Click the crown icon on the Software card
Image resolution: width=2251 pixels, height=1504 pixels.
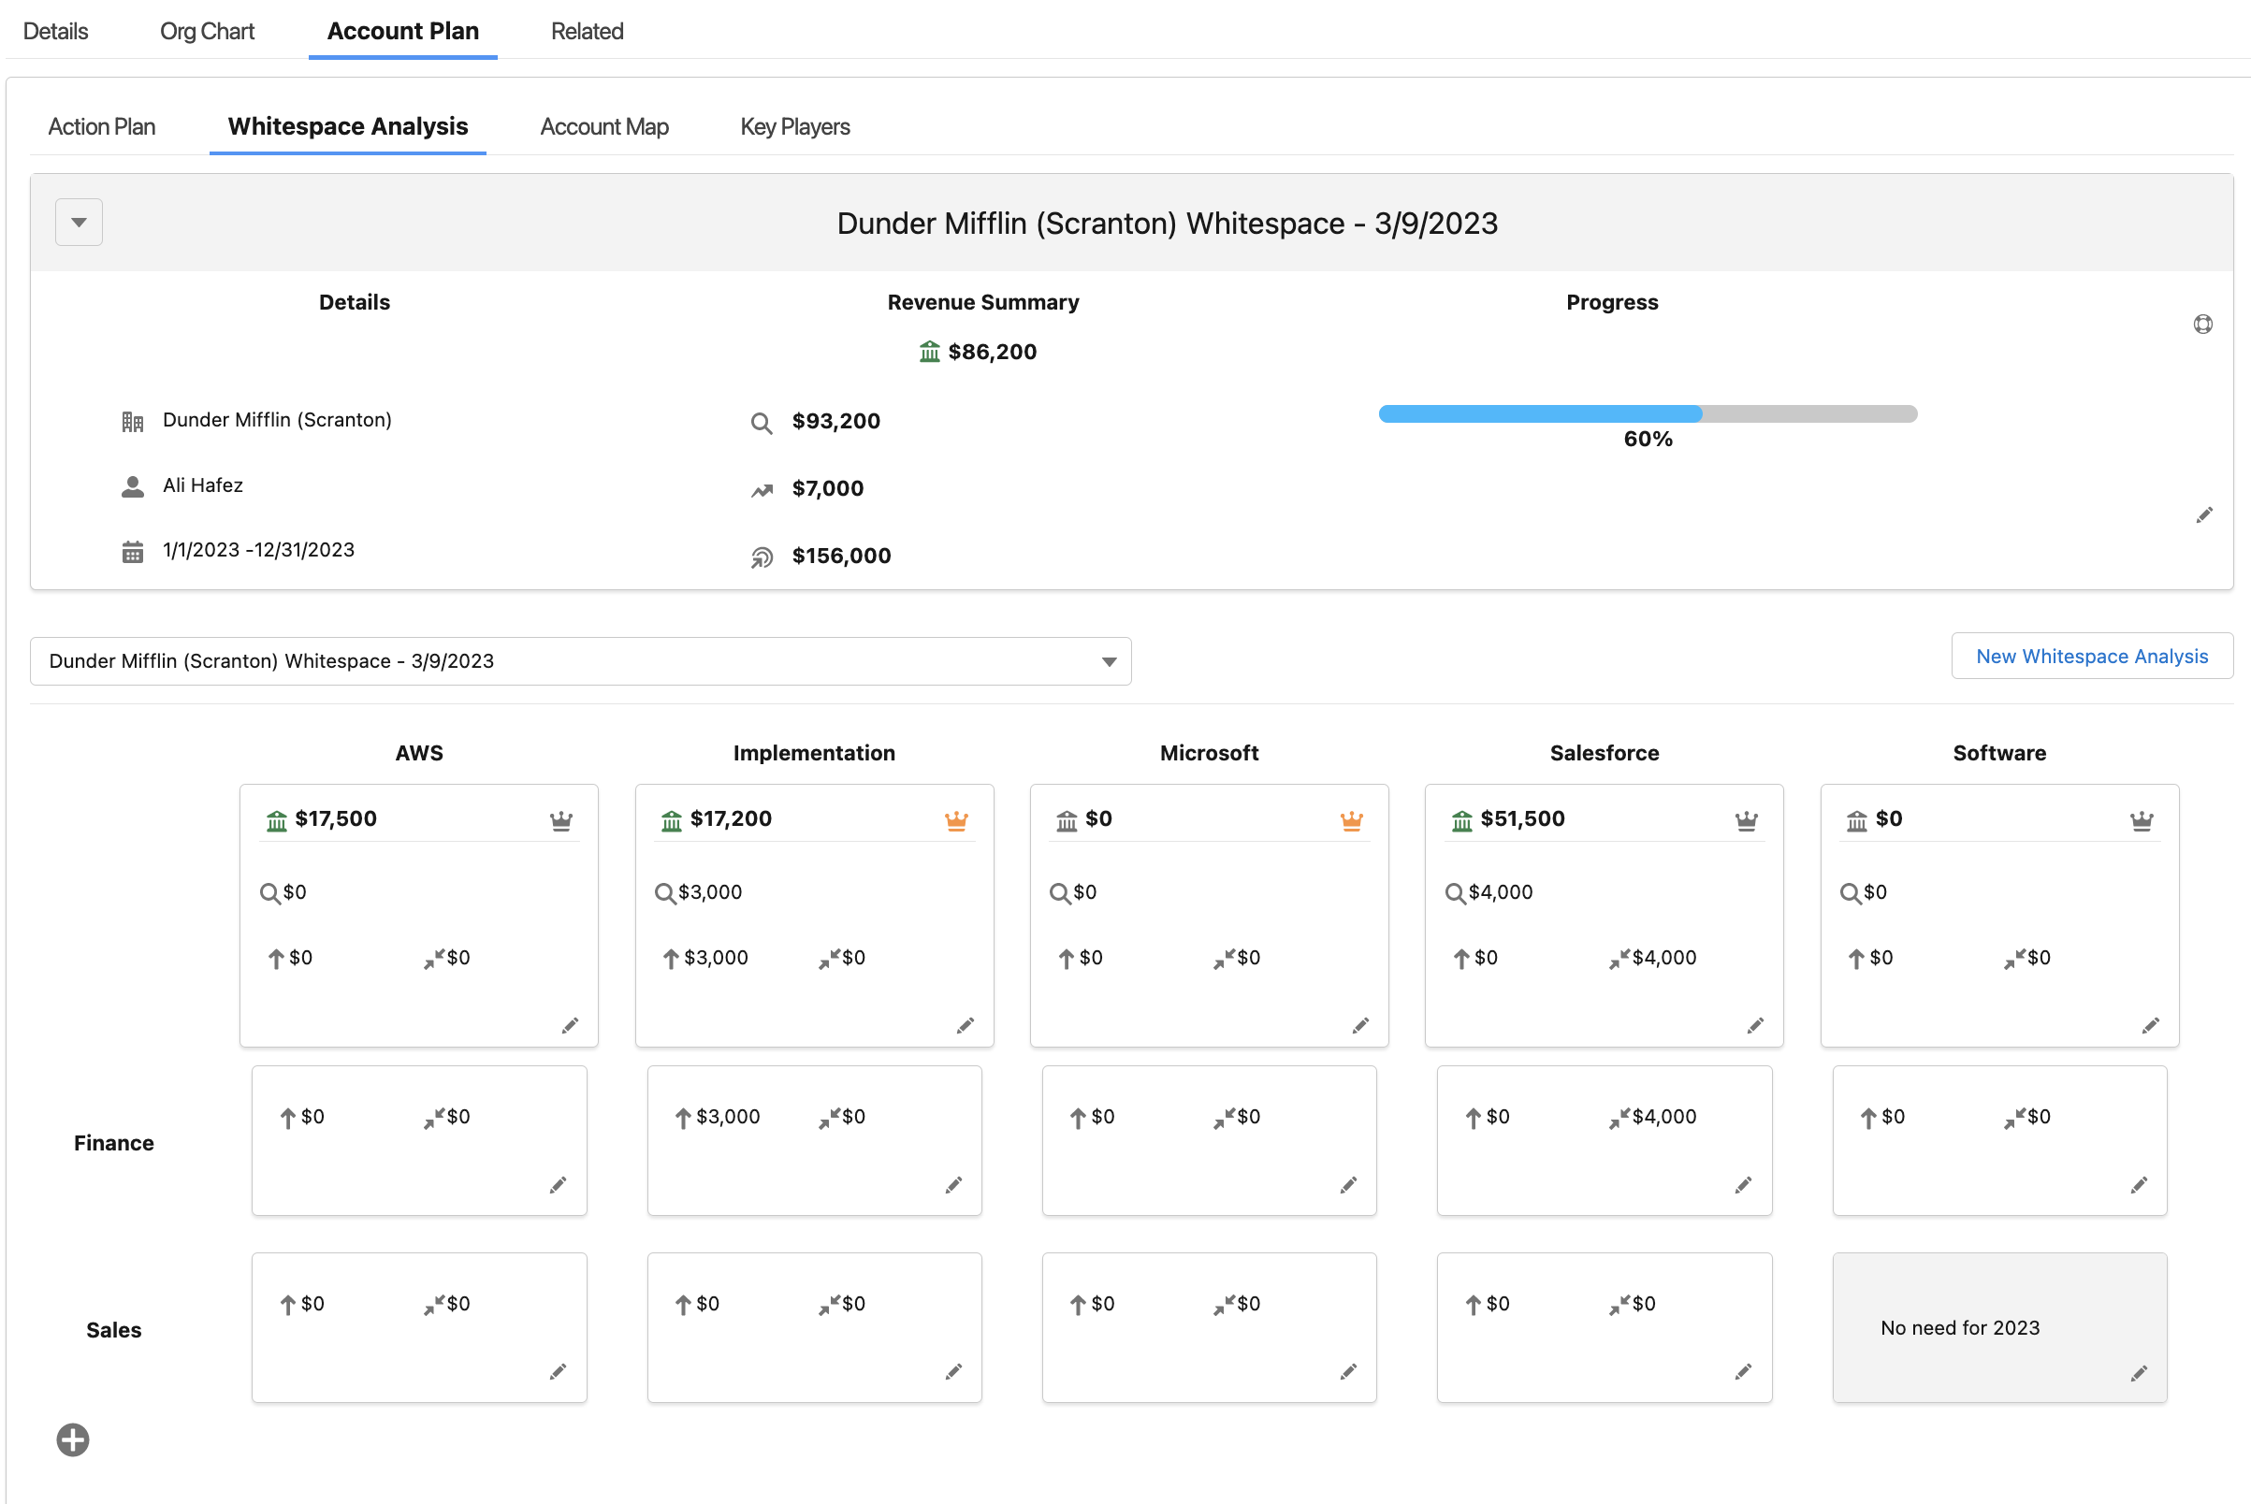coord(2142,820)
